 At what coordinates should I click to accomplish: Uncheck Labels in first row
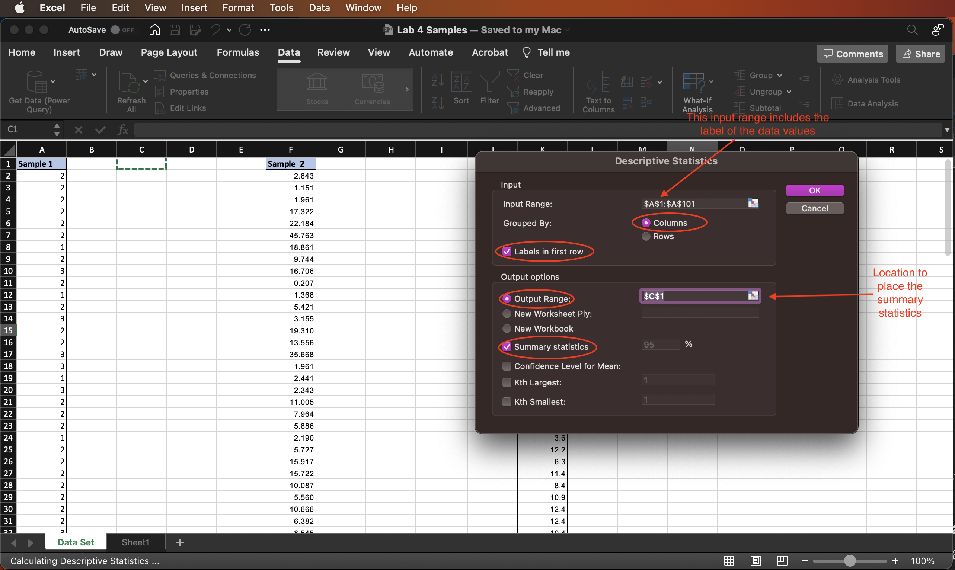pos(507,252)
